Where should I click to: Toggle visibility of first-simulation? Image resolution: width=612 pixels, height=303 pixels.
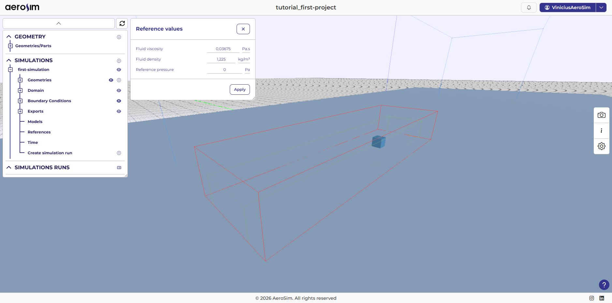point(119,70)
